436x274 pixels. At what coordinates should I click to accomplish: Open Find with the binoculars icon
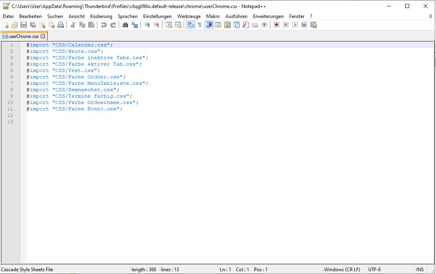point(125,25)
